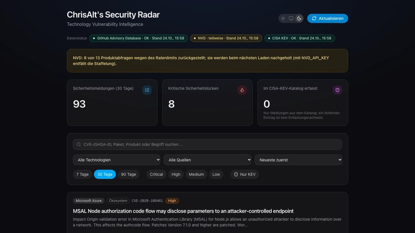Screen dimensions: 415x233
Task: Click the Technology Vulnerability Intelligence subtitle
Action: [105, 24]
